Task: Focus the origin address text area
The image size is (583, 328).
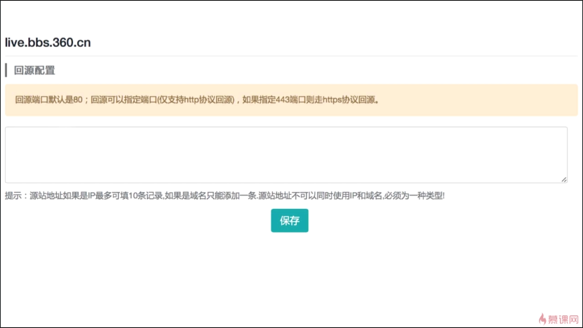Action: (x=286, y=154)
